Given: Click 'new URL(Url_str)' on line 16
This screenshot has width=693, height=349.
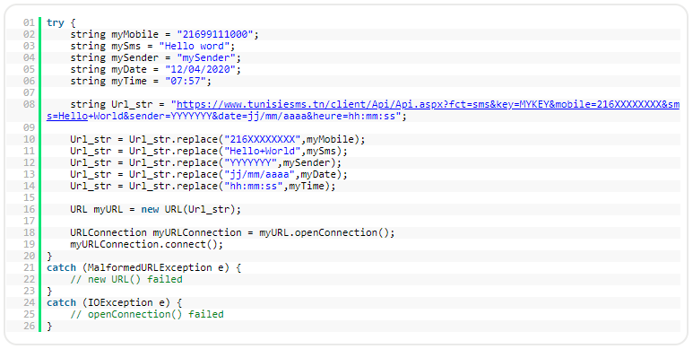Looking at the screenshot, I should [x=188, y=209].
